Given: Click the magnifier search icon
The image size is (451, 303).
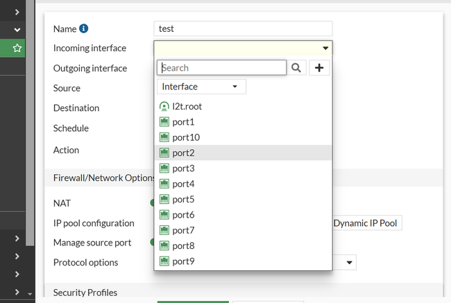Looking at the screenshot, I should click(x=296, y=68).
